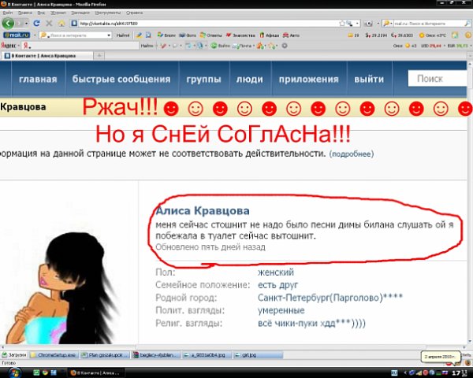
Task: Open the Журнал menu in Firefox
Action: click(59, 13)
